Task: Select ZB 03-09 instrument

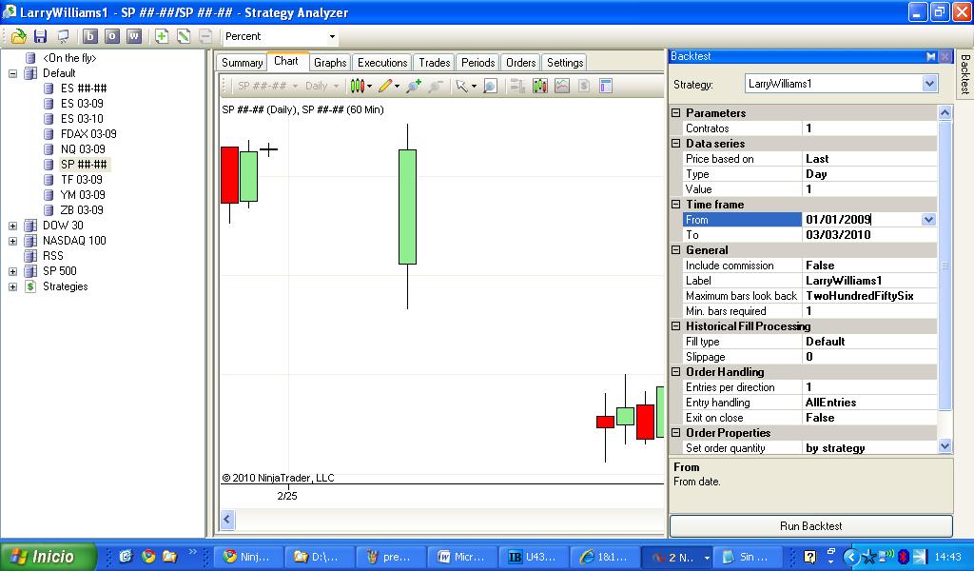Action: [x=82, y=210]
